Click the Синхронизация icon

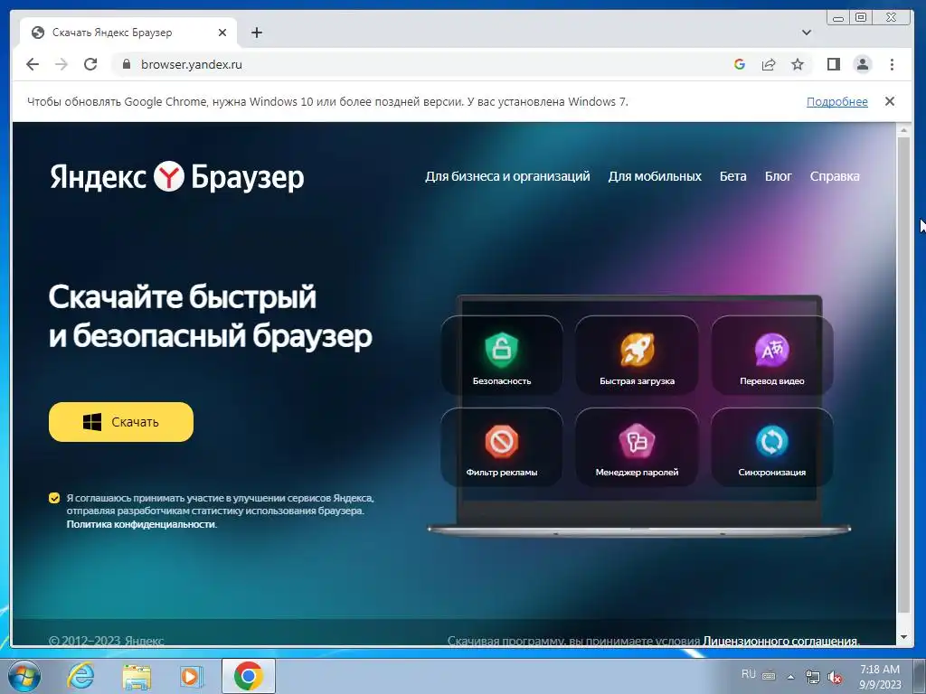tap(772, 441)
